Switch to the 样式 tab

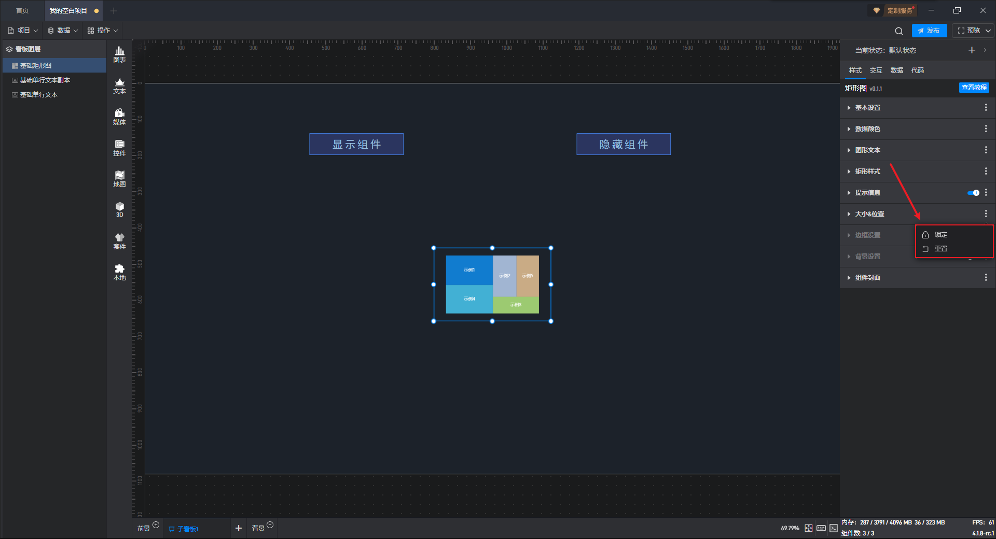tap(855, 70)
